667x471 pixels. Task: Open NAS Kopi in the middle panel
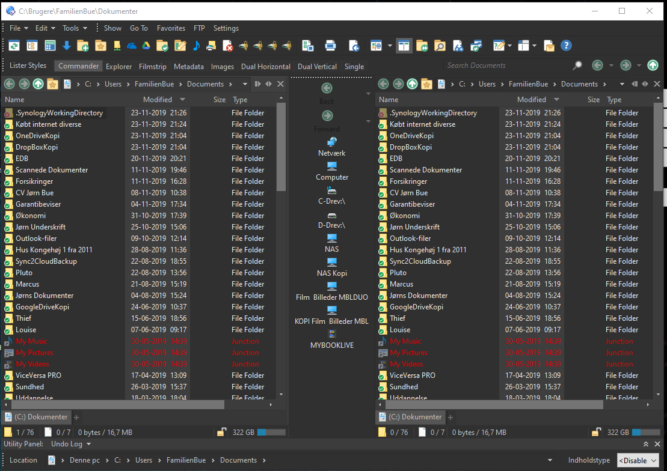(332, 267)
